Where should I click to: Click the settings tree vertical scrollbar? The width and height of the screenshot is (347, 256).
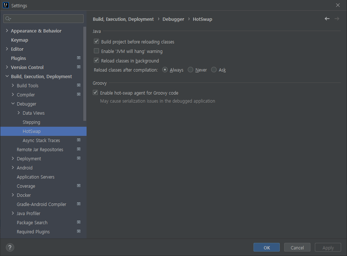84,74
